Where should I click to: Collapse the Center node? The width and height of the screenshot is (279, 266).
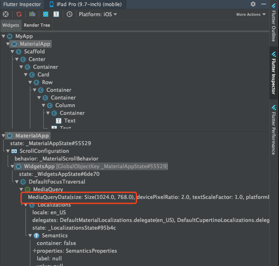point(17,59)
